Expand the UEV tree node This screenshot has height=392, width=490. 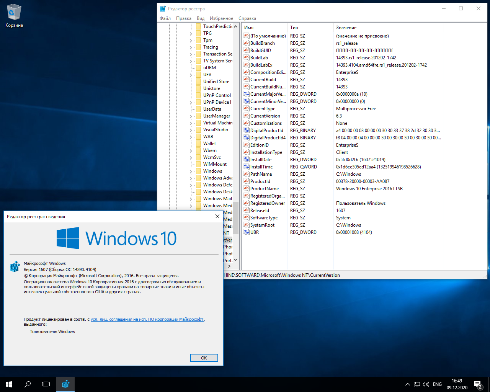(x=191, y=75)
